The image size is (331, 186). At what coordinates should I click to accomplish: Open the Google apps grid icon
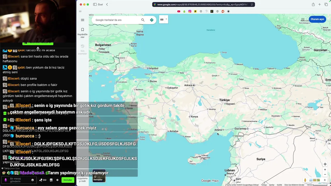303,19
